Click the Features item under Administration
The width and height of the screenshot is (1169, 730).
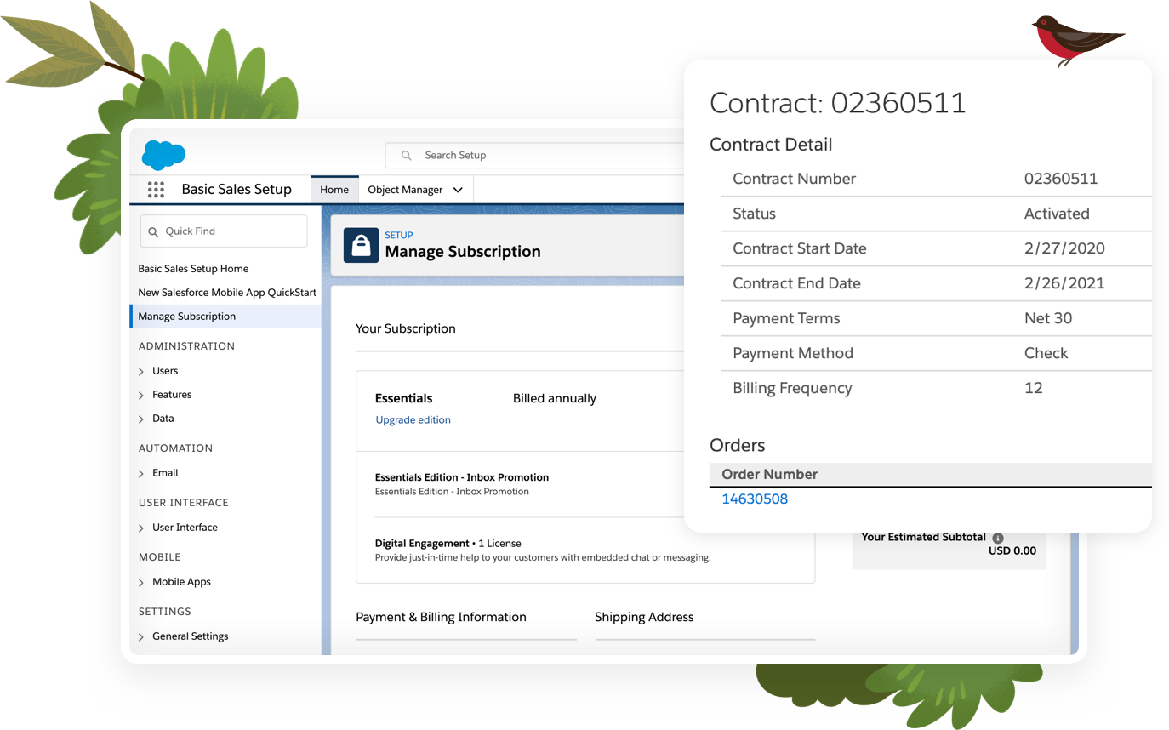(x=172, y=395)
